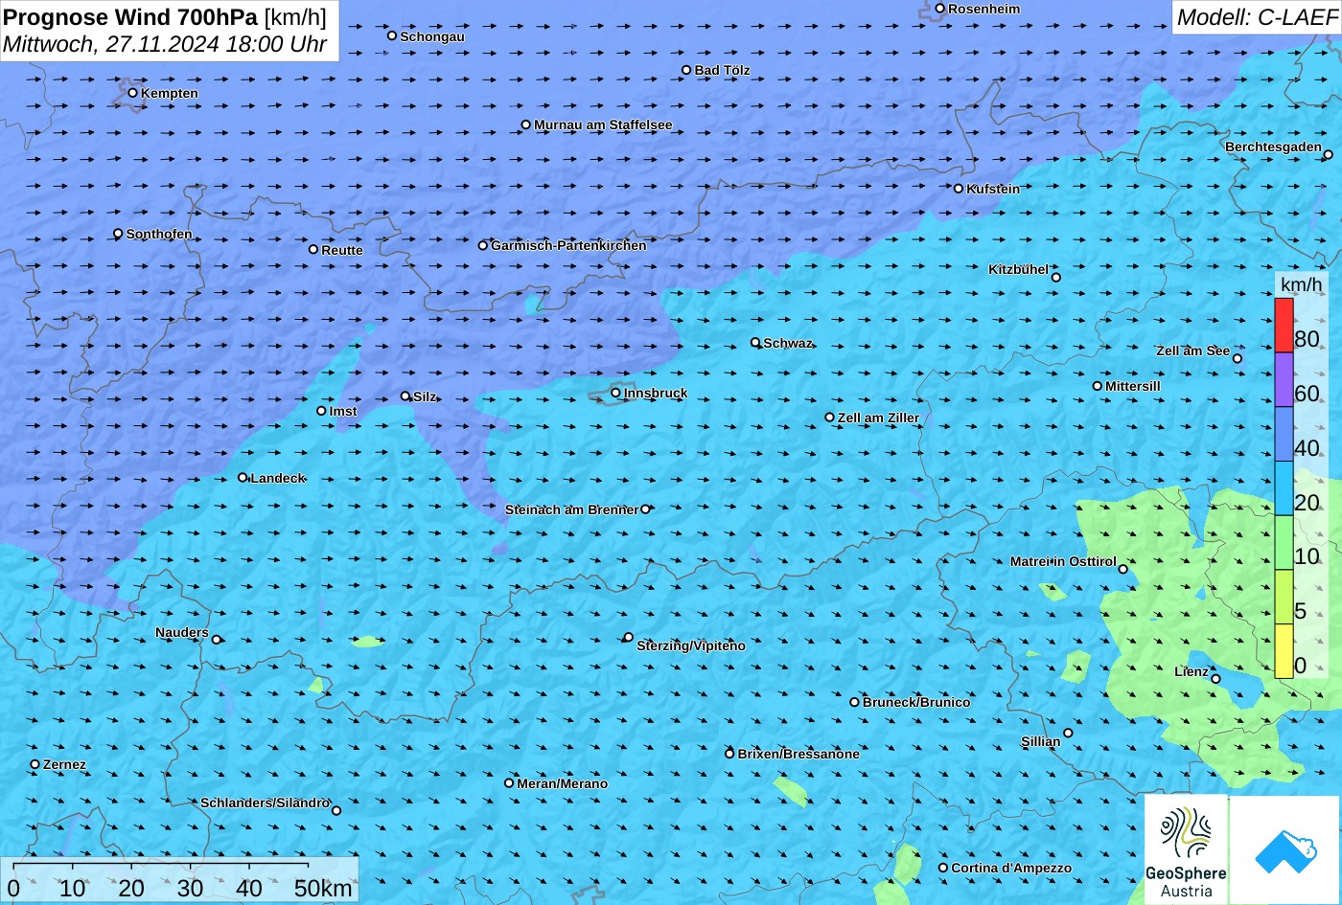Click the Innsbruck city marker

pos(615,393)
